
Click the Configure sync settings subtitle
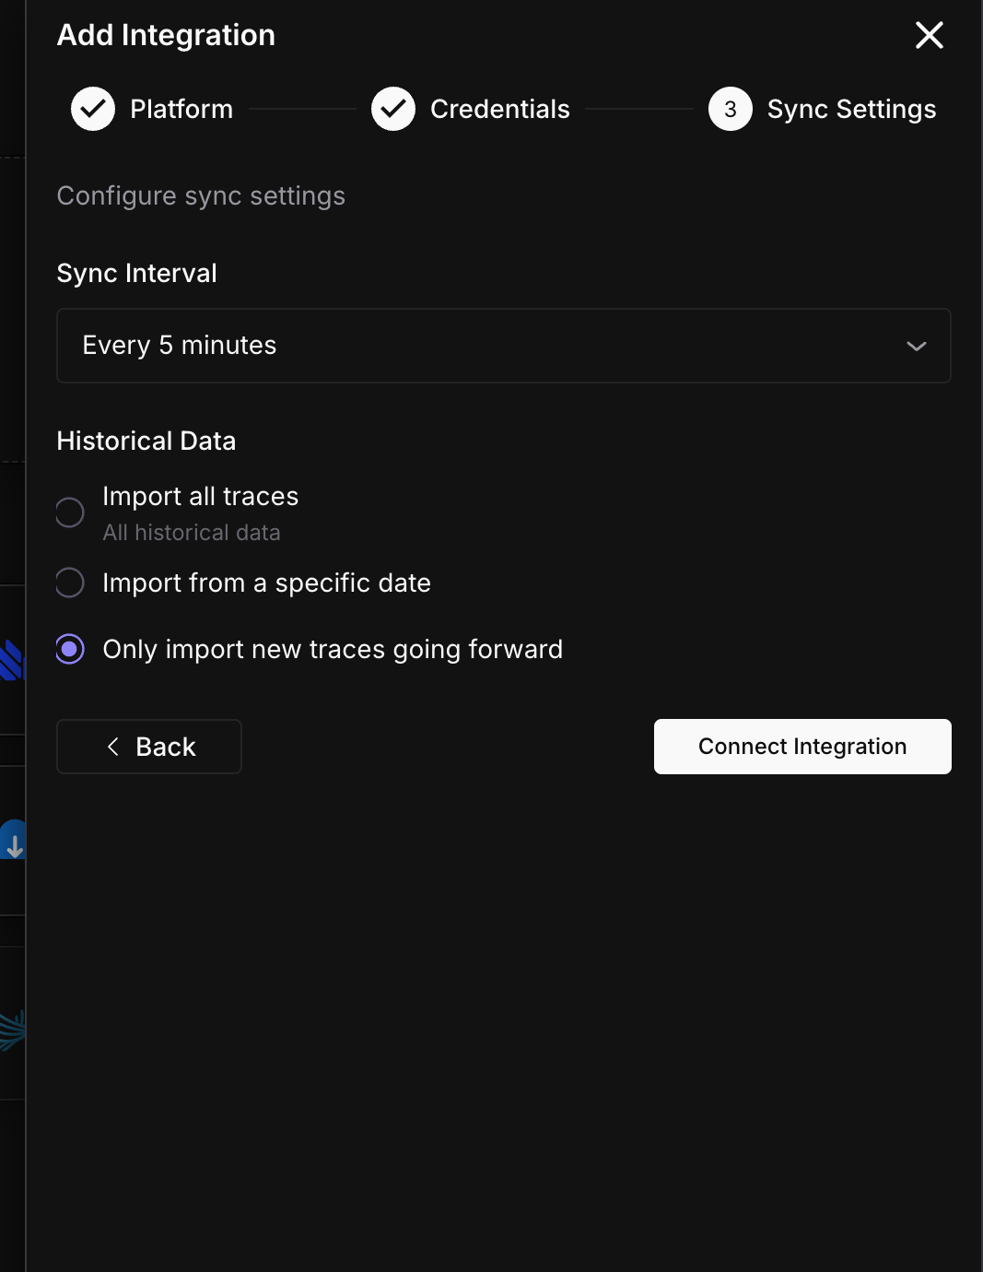(x=201, y=195)
